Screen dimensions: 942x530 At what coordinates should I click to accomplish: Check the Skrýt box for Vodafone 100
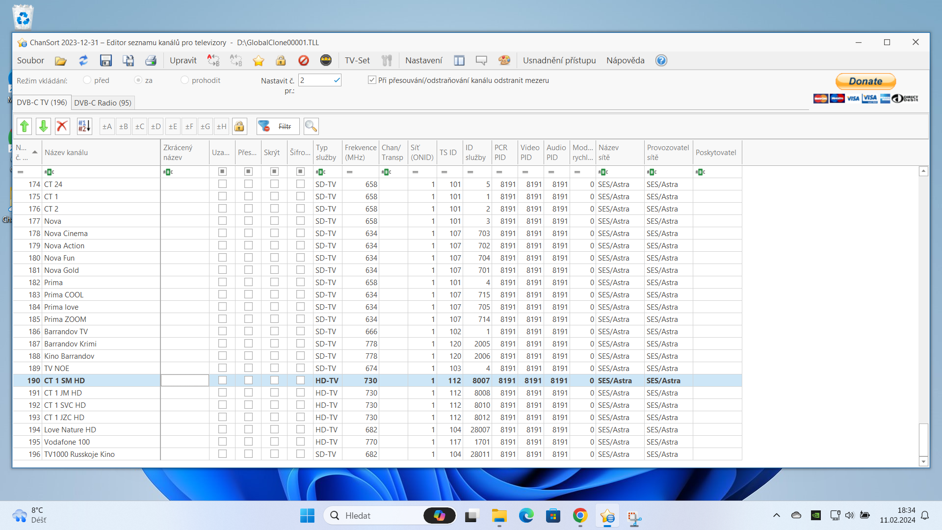[274, 442]
